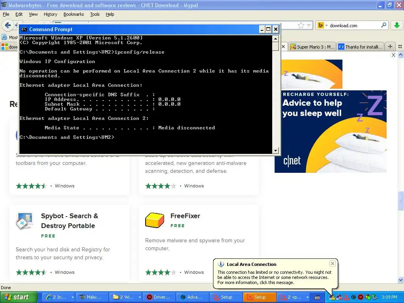Viewport: 404px width, 303px height.
Task: Click the browser page scrollbar down arrow
Action: tap(400, 280)
